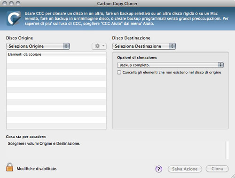Click the Salva Azione button
This screenshot has height=178, width=235.
pos(185,169)
